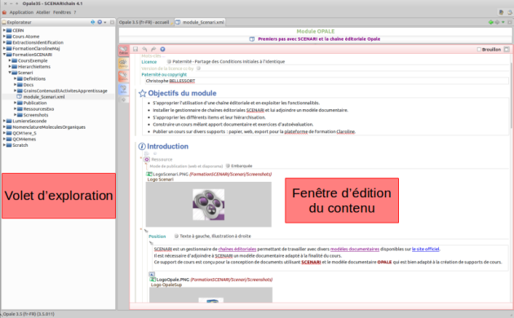This screenshot has height=318, width=514.
Task: Select the QCM1ere_S folder
Action: coord(24,133)
